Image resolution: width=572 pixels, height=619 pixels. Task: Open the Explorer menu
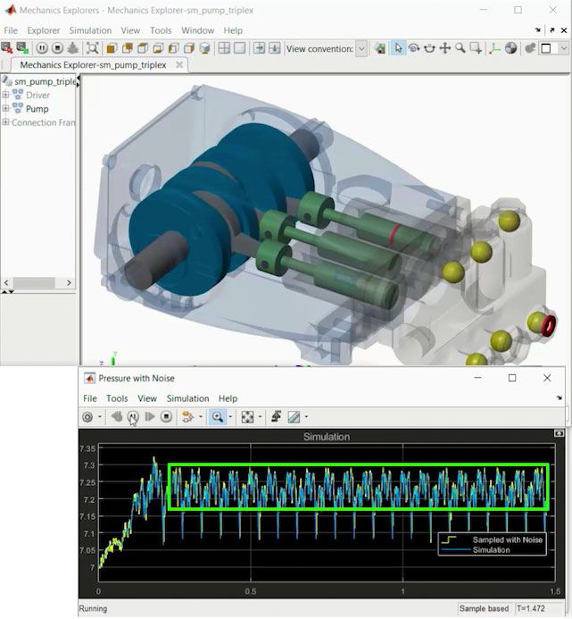[x=43, y=30]
